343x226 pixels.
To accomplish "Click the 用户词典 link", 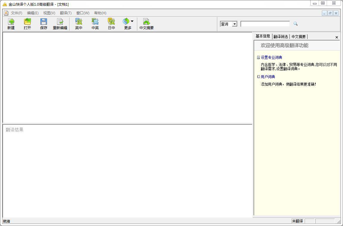I will point(268,77).
